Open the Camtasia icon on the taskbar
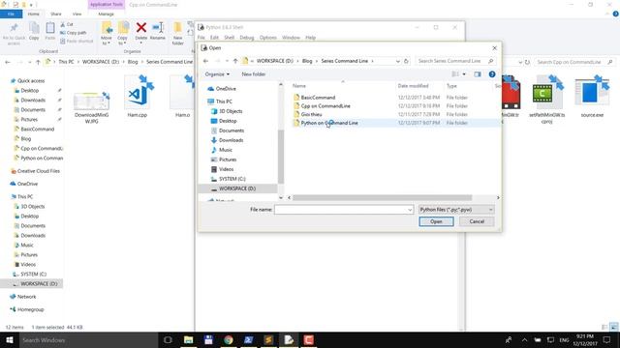This screenshot has width=620, height=348. tap(309, 340)
